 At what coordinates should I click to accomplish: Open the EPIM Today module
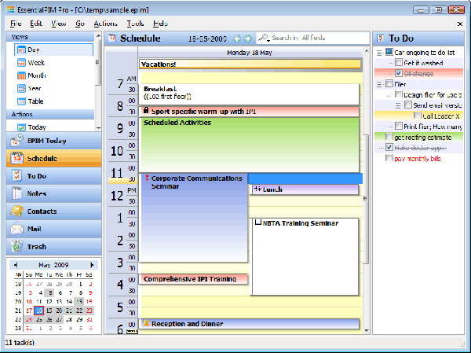pos(53,141)
